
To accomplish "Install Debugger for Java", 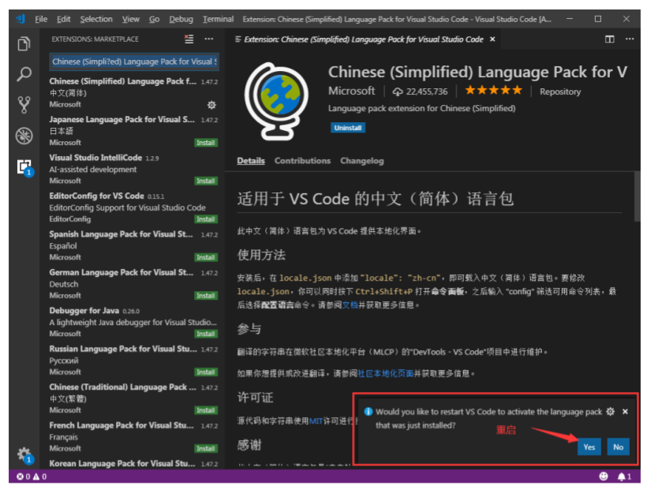I will [x=205, y=334].
